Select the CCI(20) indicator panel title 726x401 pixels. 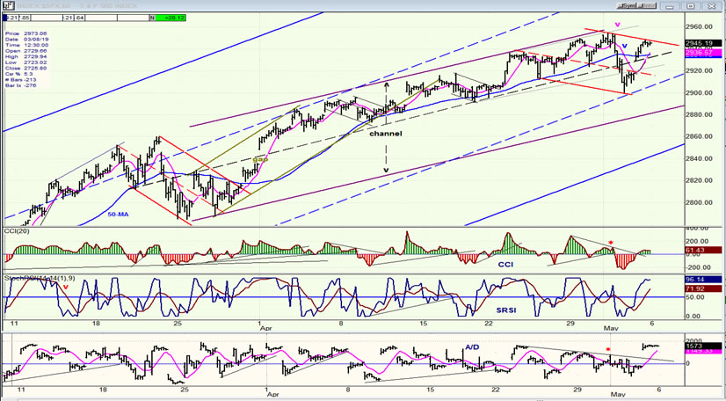(x=17, y=231)
